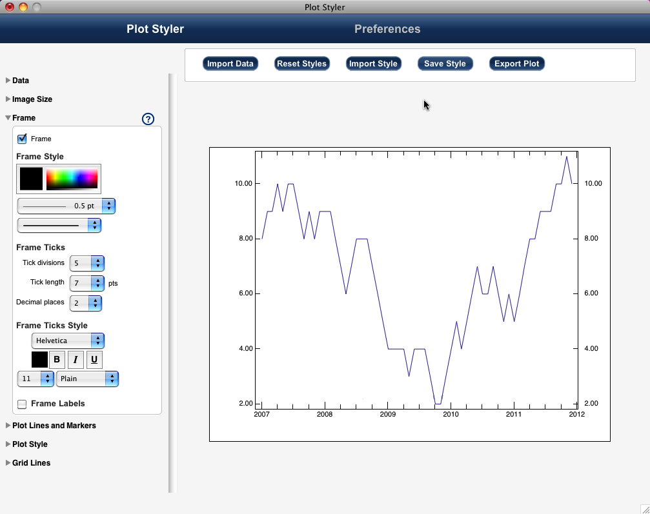The image size is (650, 514).
Task: Toggle underline for frame ticks text
Action: [93, 359]
